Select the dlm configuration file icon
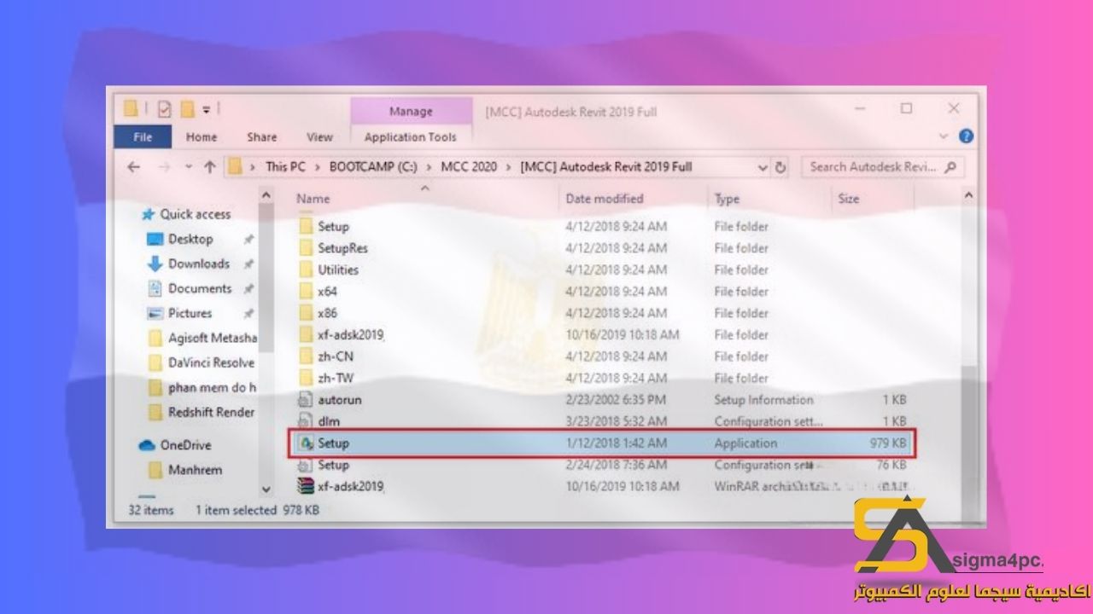The height and width of the screenshot is (614, 1093). point(306,421)
